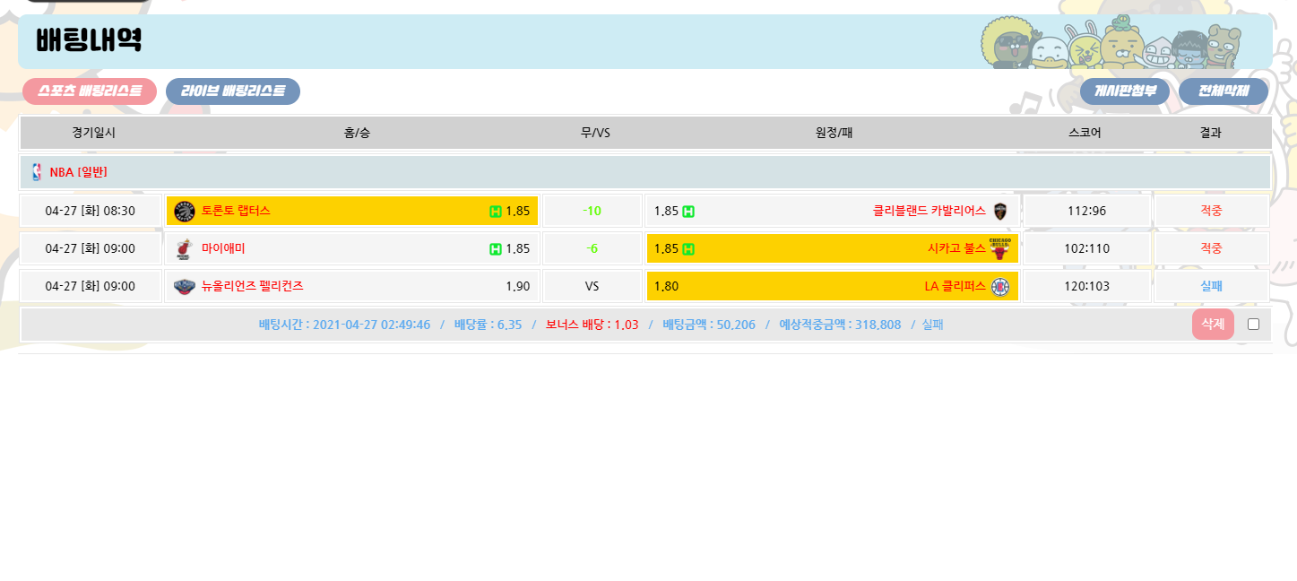Switch to the 라이브 배팅리스트 tab
Screen dimensions: 1297x581
click(233, 91)
